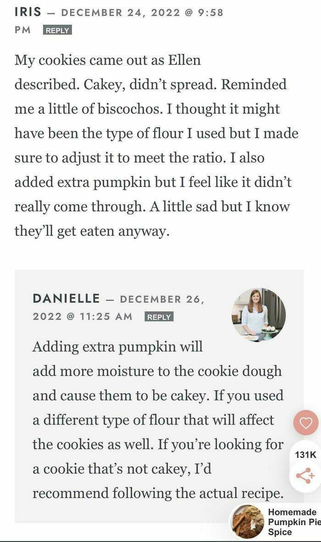Reply to Danielle's comment

159,317
